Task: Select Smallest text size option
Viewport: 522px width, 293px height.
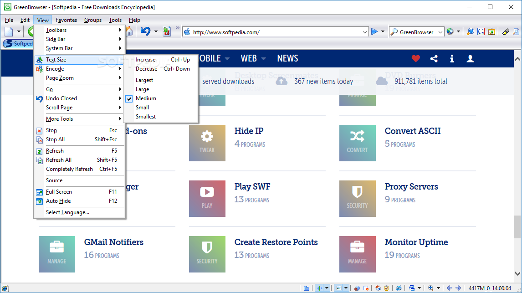Action: click(161, 117)
